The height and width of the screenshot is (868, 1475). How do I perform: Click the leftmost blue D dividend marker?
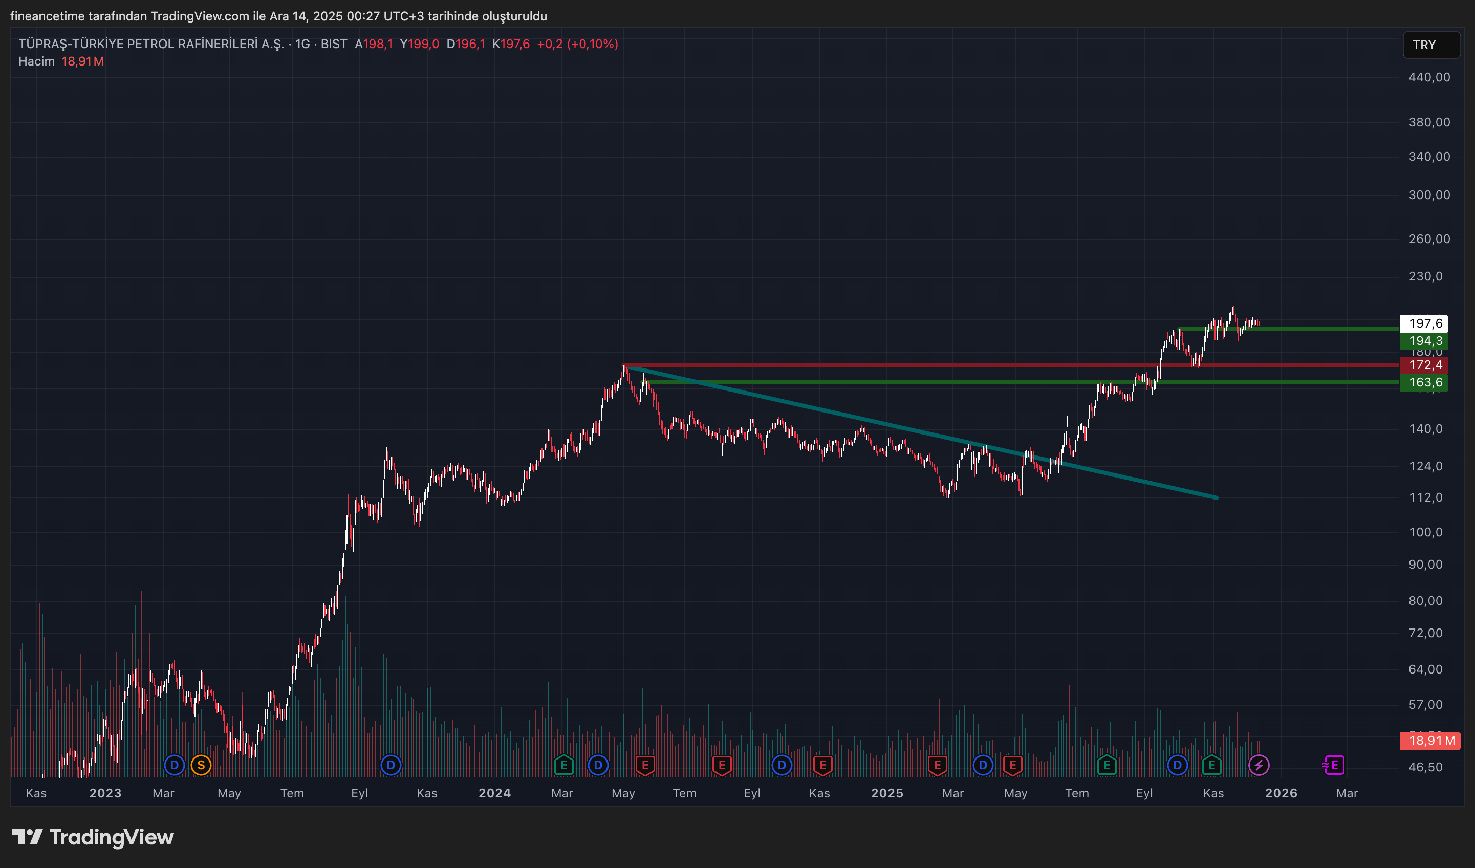(x=174, y=765)
